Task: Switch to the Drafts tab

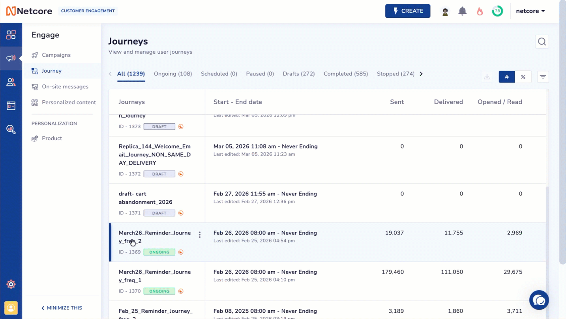Action: click(298, 74)
